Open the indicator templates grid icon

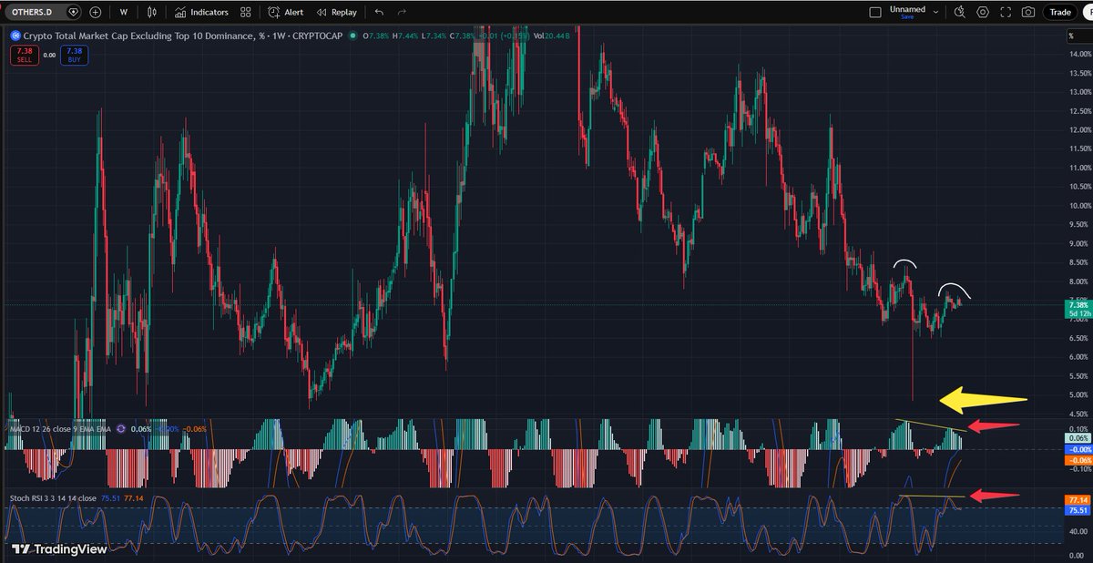point(246,13)
